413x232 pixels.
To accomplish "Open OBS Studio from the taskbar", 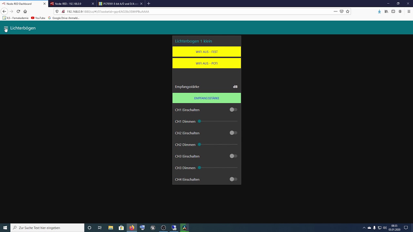I will click(163, 228).
